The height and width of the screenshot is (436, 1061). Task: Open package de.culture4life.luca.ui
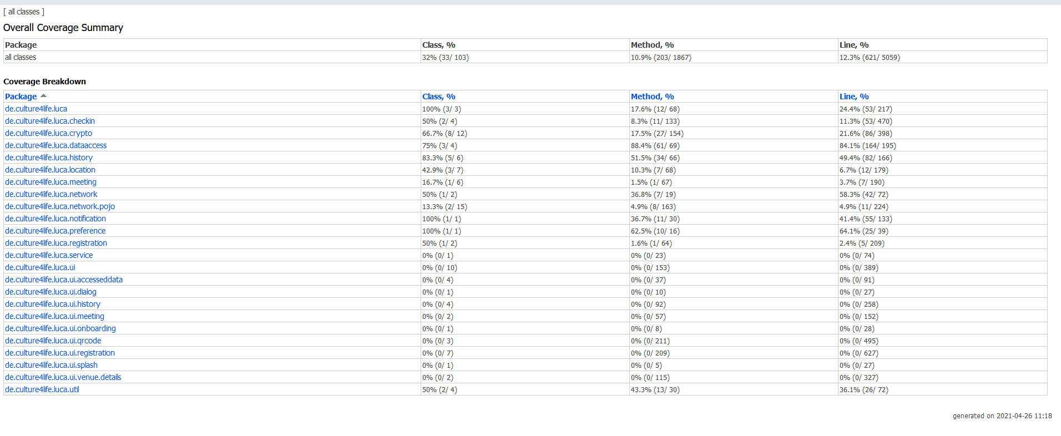coord(40,267)
